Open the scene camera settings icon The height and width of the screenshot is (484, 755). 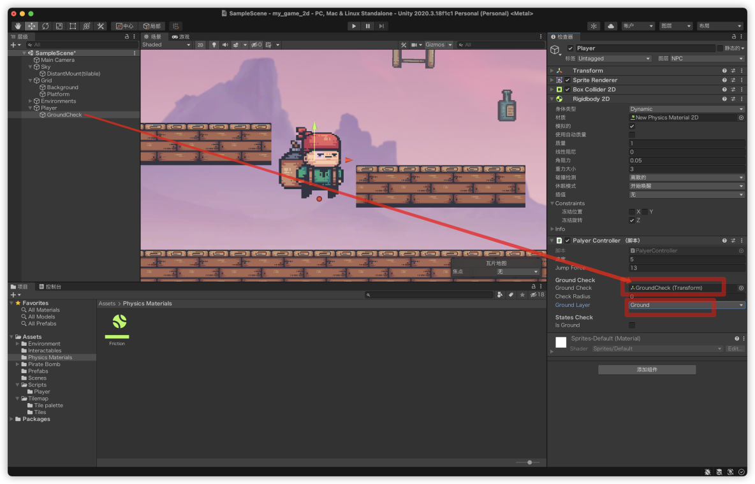(x=414, y=45)
